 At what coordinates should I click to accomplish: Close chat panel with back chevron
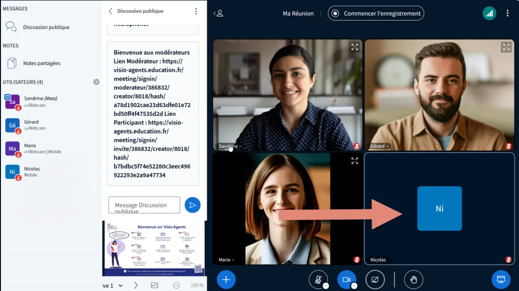pyautogui.click(x=111, y=11)
